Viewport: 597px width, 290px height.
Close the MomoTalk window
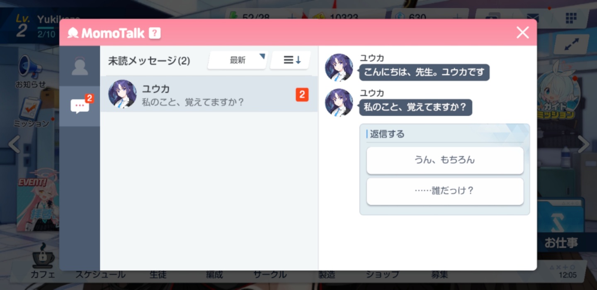(x=522, y=32)
